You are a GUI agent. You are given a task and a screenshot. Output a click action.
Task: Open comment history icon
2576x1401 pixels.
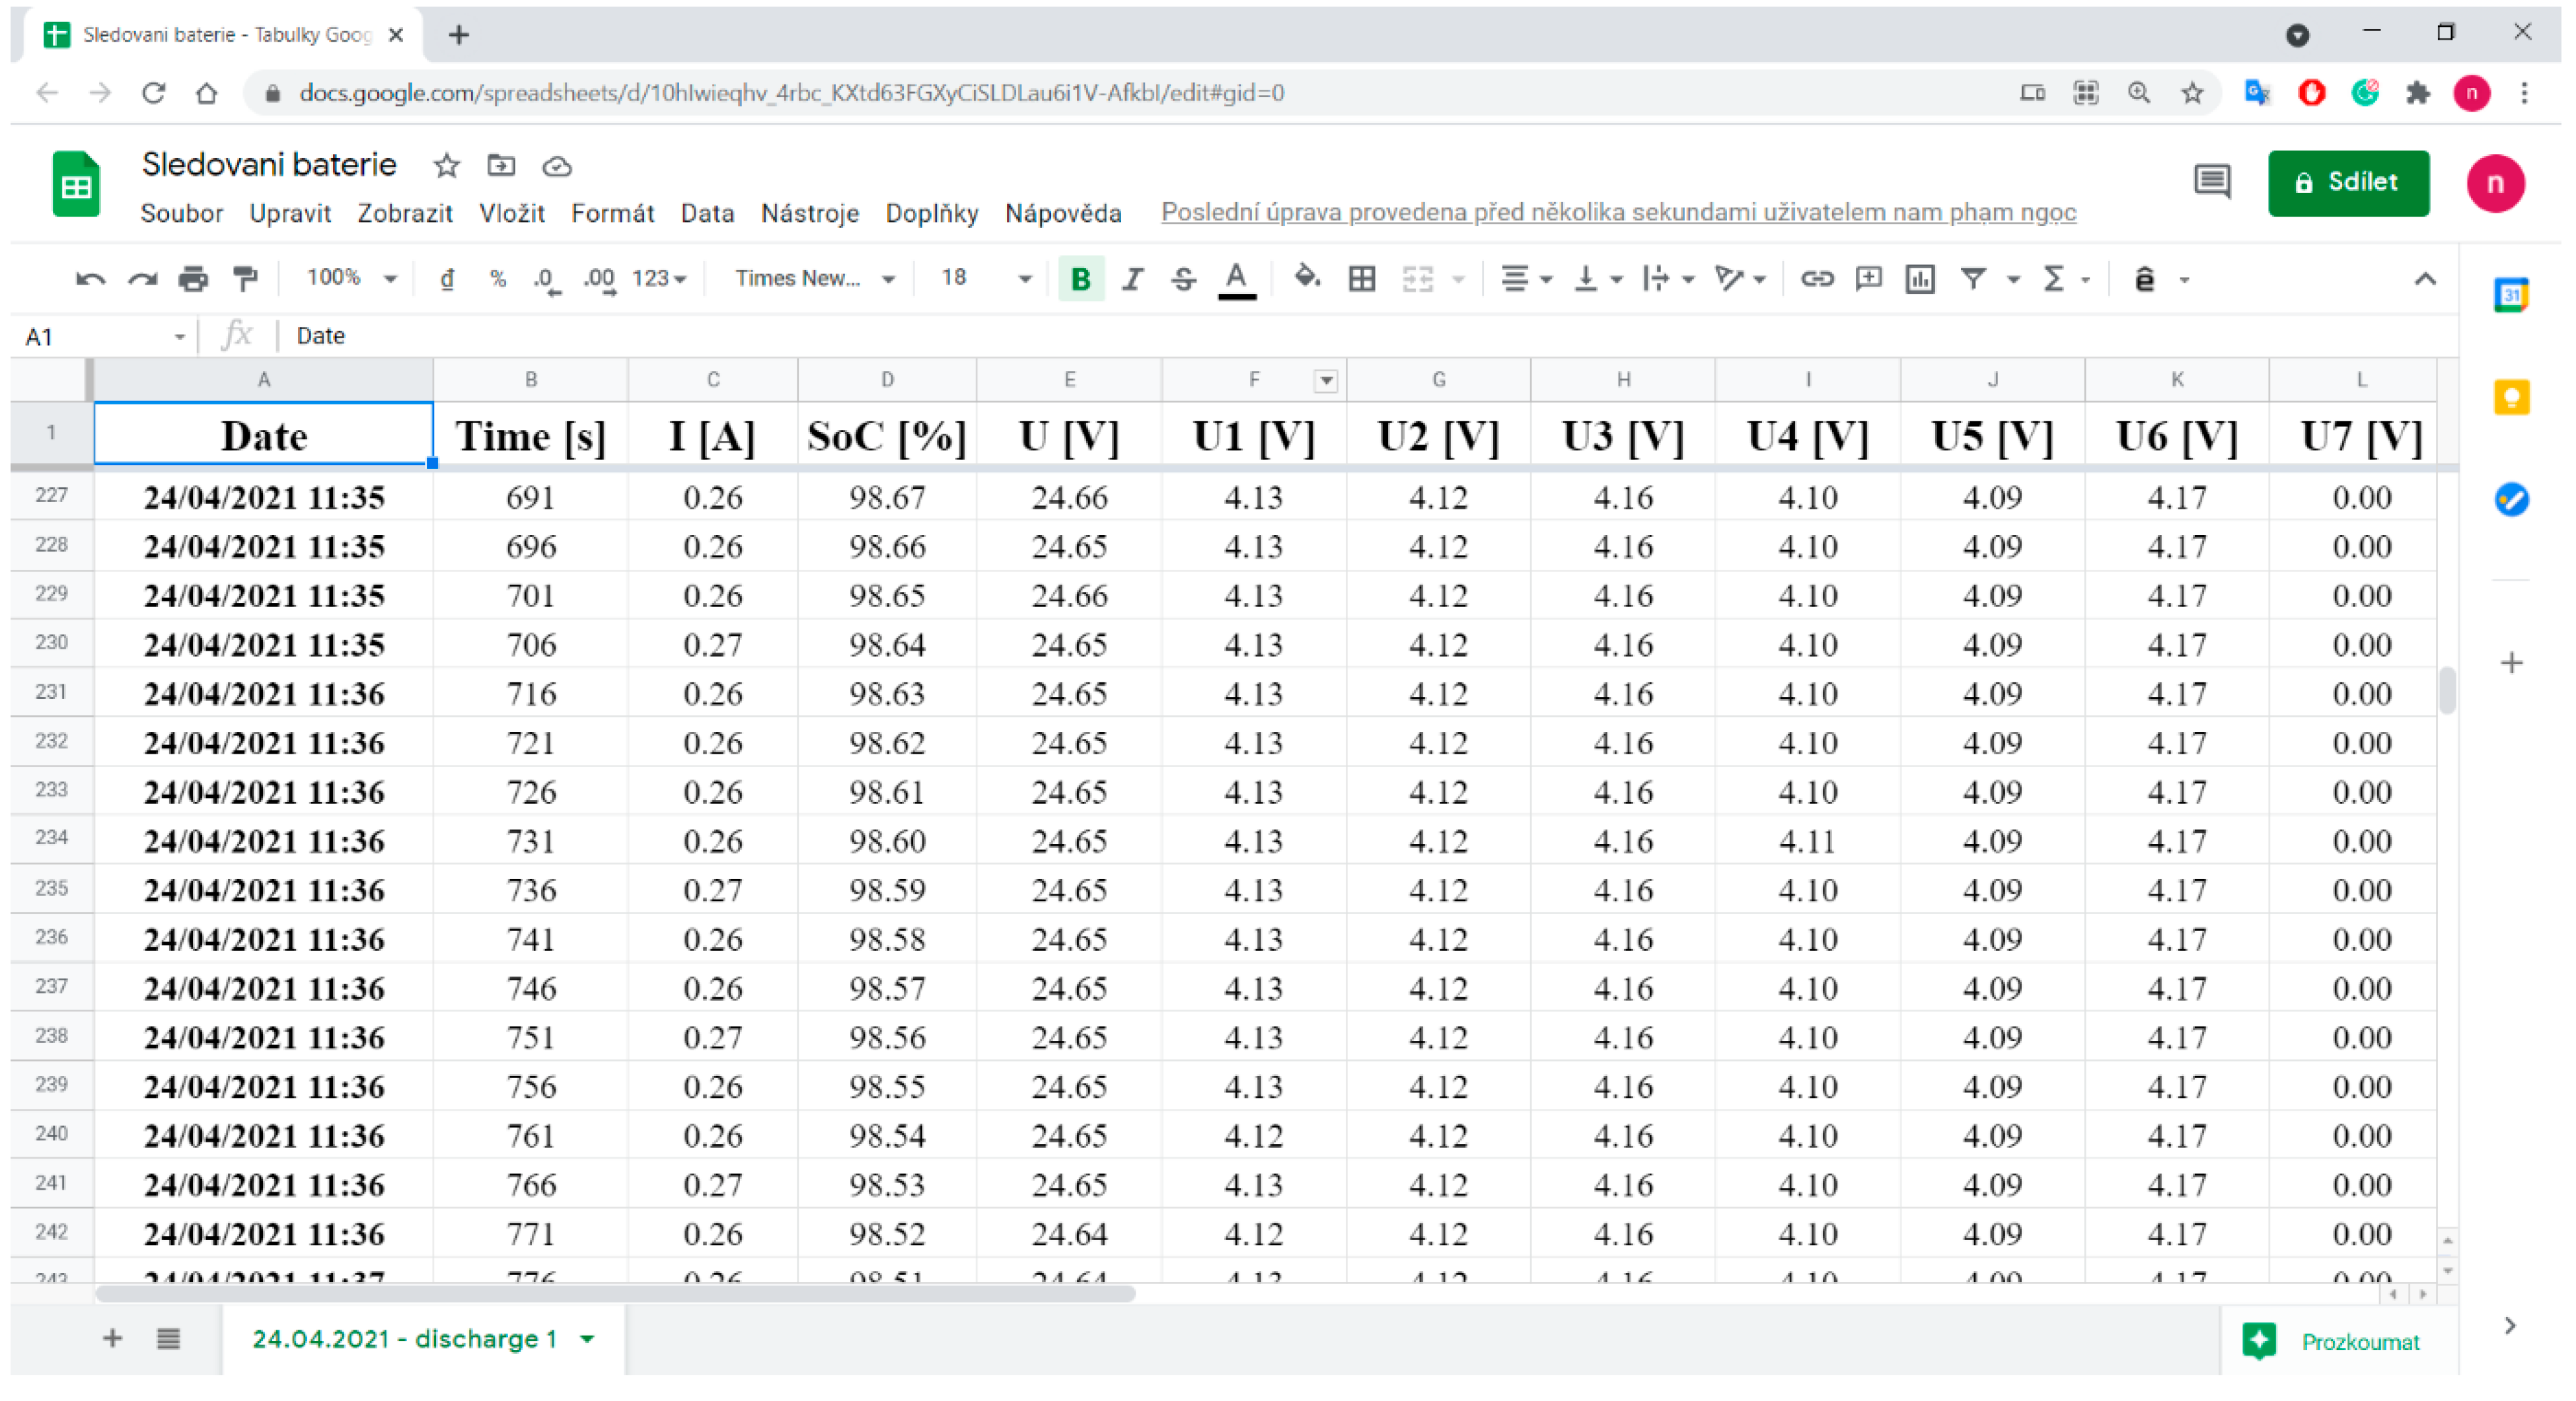2211,182
